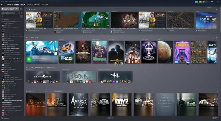Open advanced filter options icon beside search
Viewport: 221px width, 121px height.
click(21, 16)
